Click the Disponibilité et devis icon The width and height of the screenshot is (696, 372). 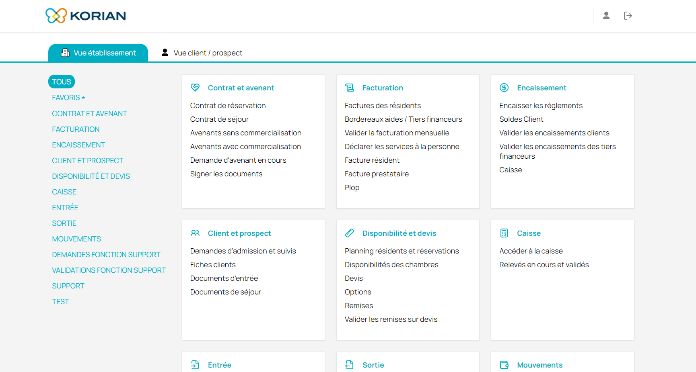point(350,233)
